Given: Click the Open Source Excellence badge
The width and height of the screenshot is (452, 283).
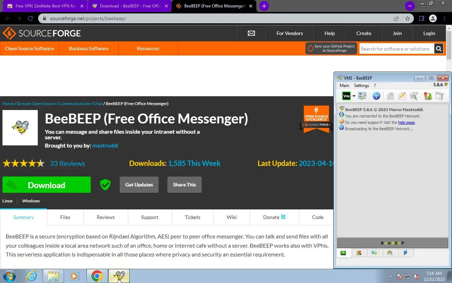Looking at the screenshot, I should coord(317,119).
